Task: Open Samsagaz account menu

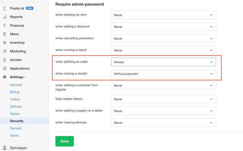Action: (19, 148)
